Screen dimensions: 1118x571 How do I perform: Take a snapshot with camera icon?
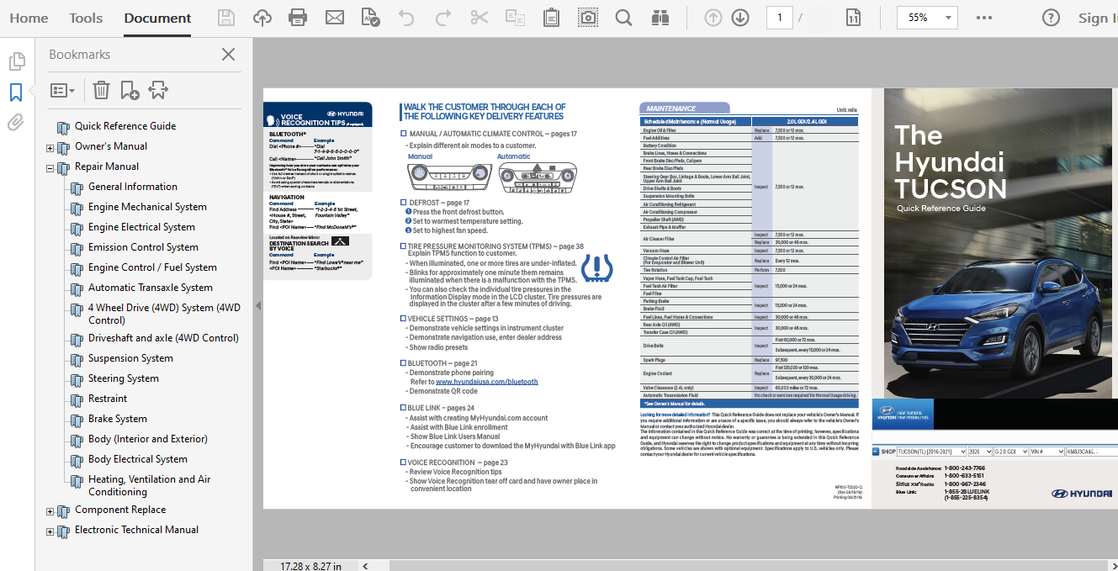[588, 18]
